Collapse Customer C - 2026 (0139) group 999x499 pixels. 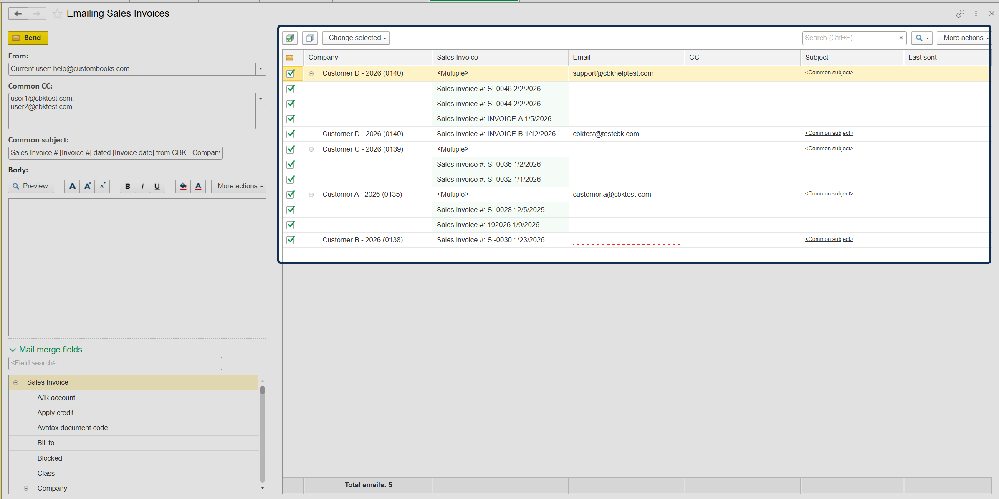point(311,149)
